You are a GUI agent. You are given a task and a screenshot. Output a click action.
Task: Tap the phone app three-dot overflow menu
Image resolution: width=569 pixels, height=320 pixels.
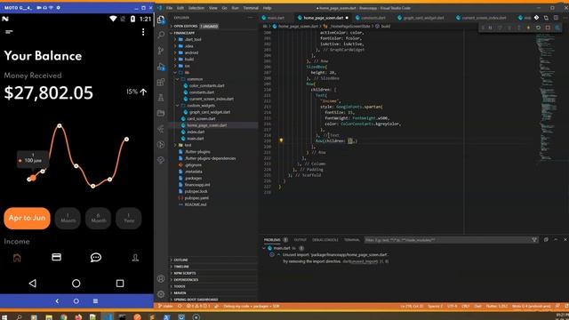[143, 32]
